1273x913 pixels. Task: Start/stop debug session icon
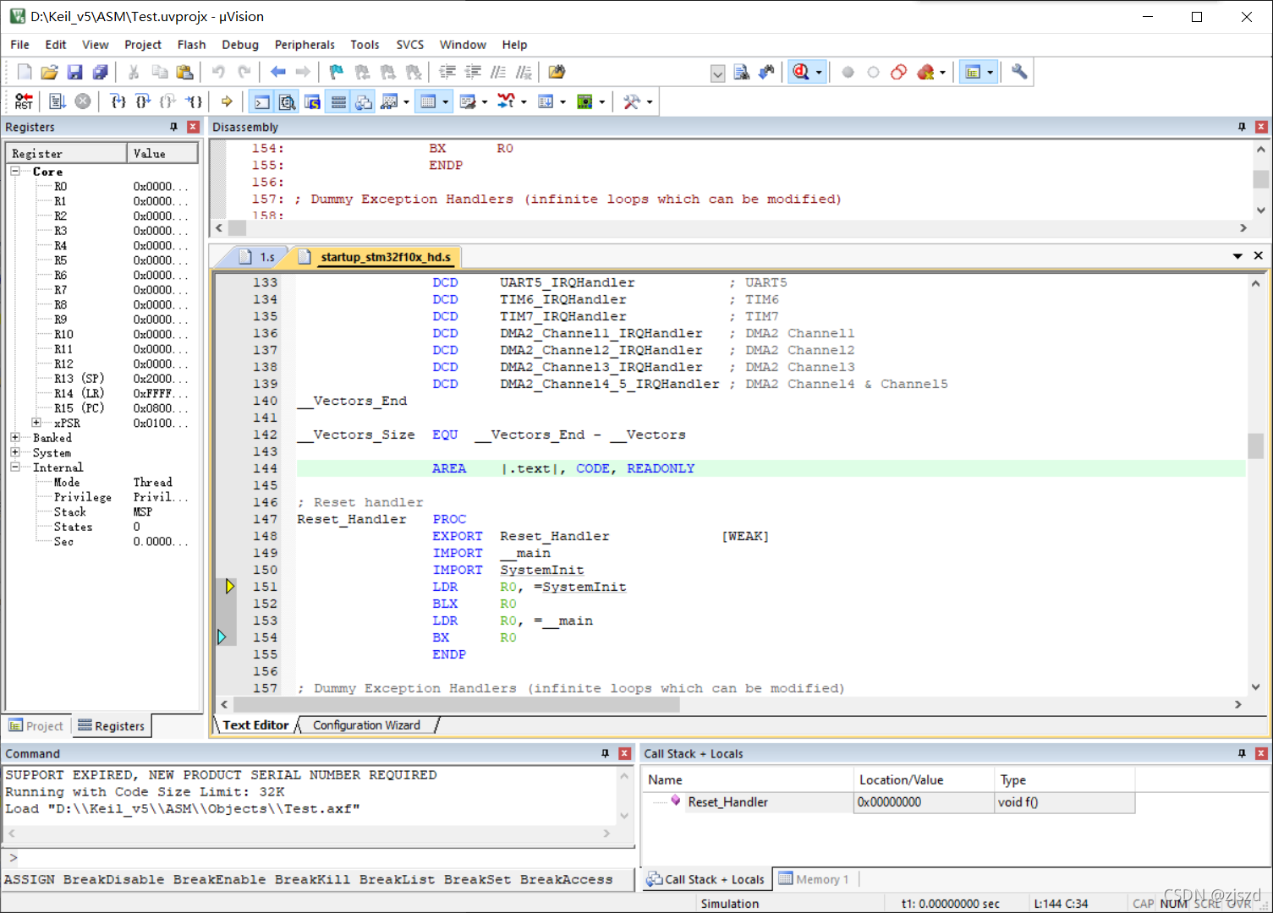[800, 73]
